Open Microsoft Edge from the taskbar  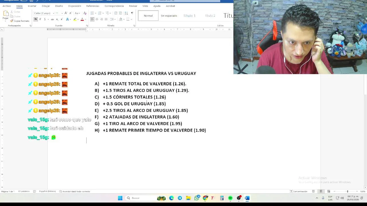(171, 198)
